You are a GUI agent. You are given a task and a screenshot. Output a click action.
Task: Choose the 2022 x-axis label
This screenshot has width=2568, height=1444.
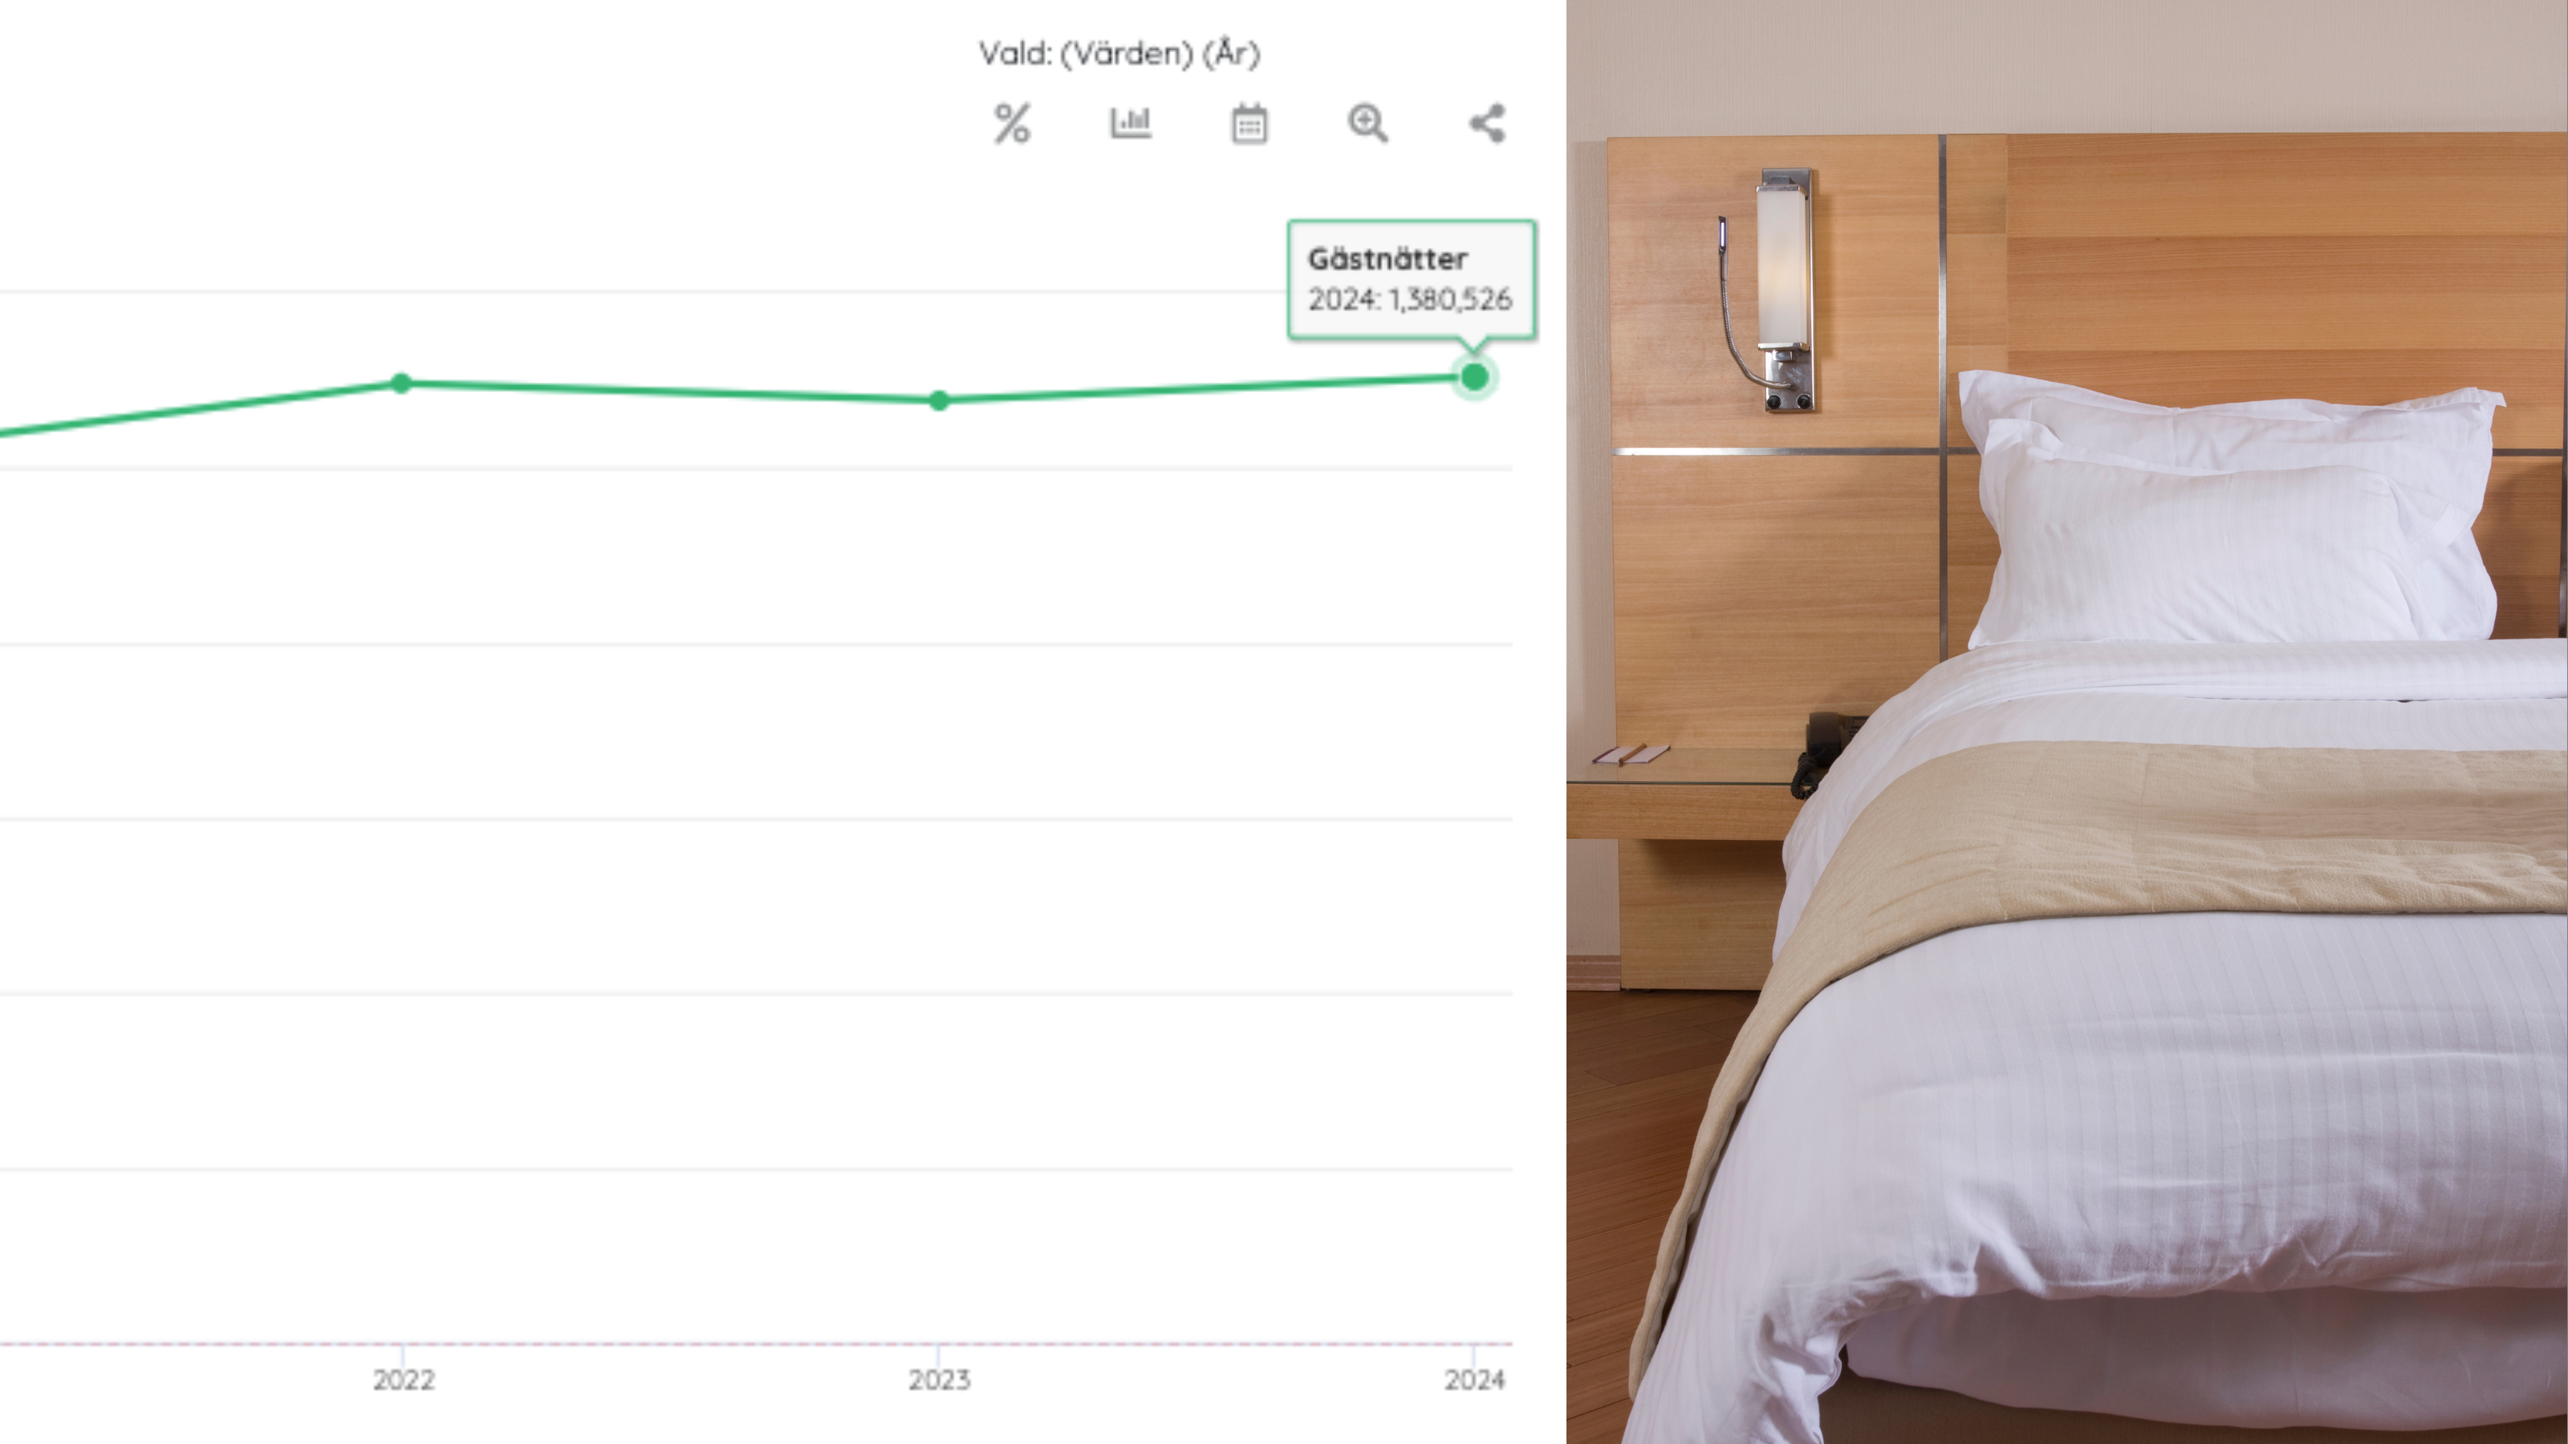[x=404, y=1379]
